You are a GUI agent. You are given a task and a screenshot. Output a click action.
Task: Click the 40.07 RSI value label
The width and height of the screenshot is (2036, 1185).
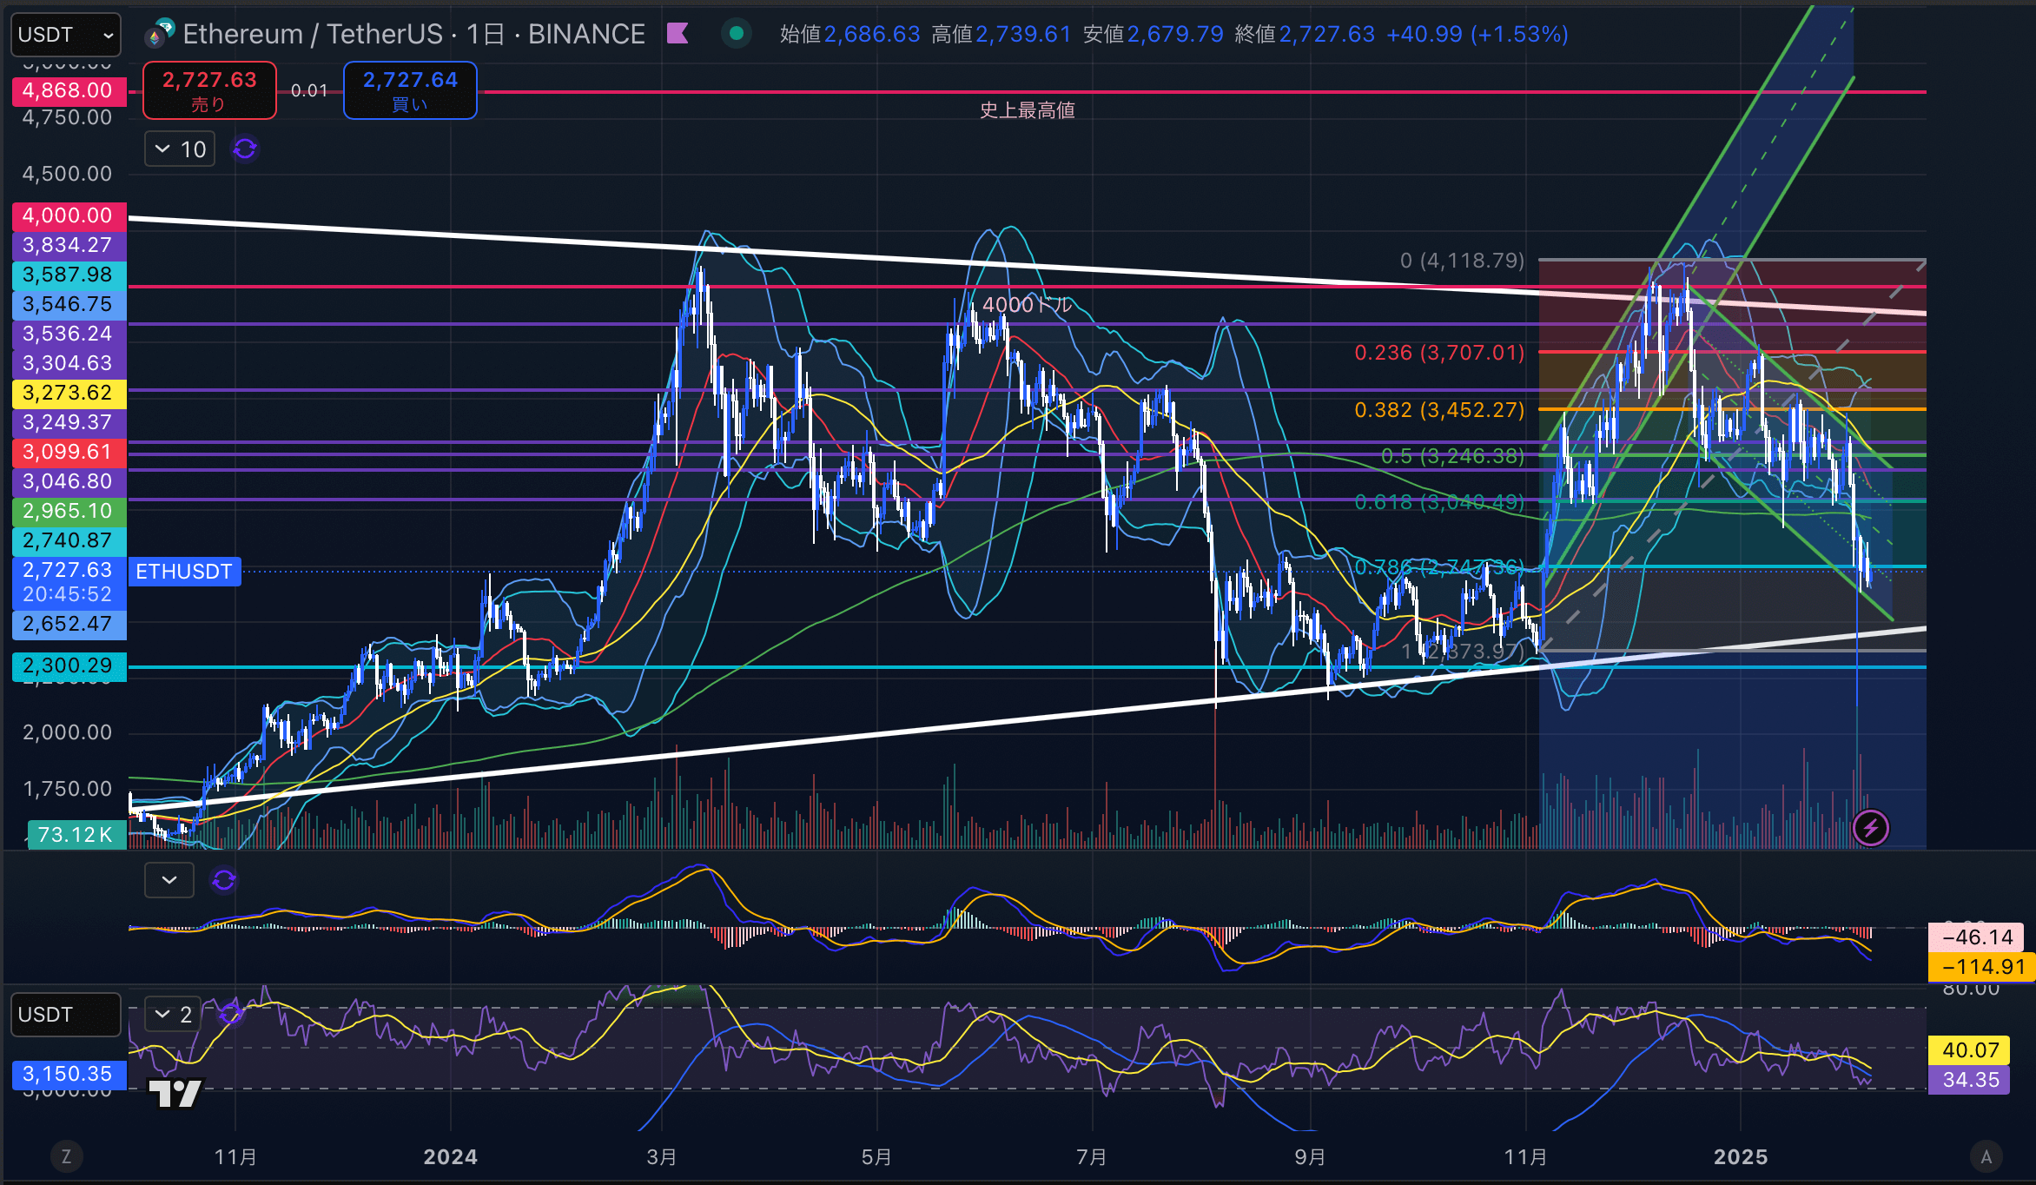point(1970,1050)
